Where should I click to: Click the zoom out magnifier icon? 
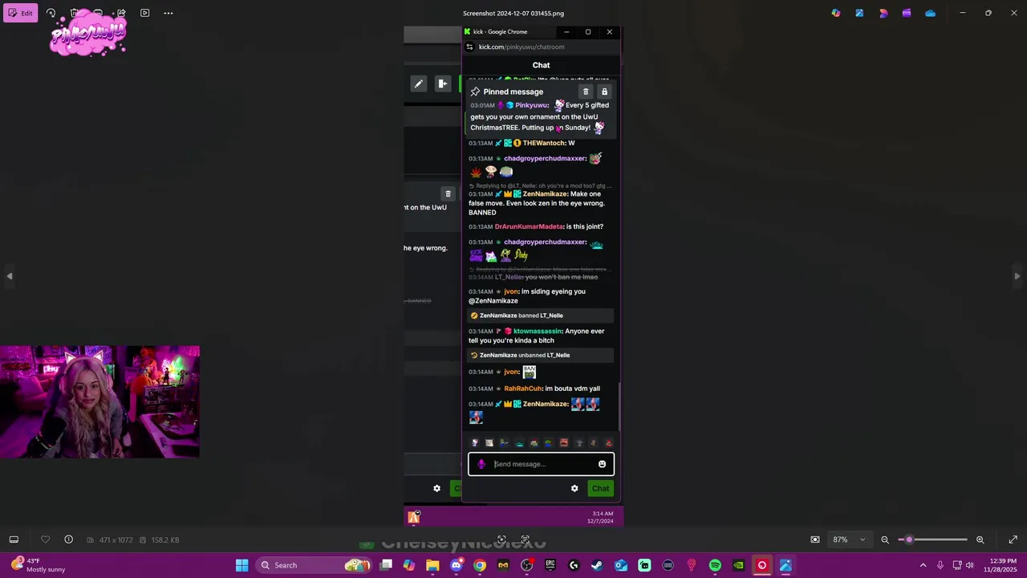885,539
